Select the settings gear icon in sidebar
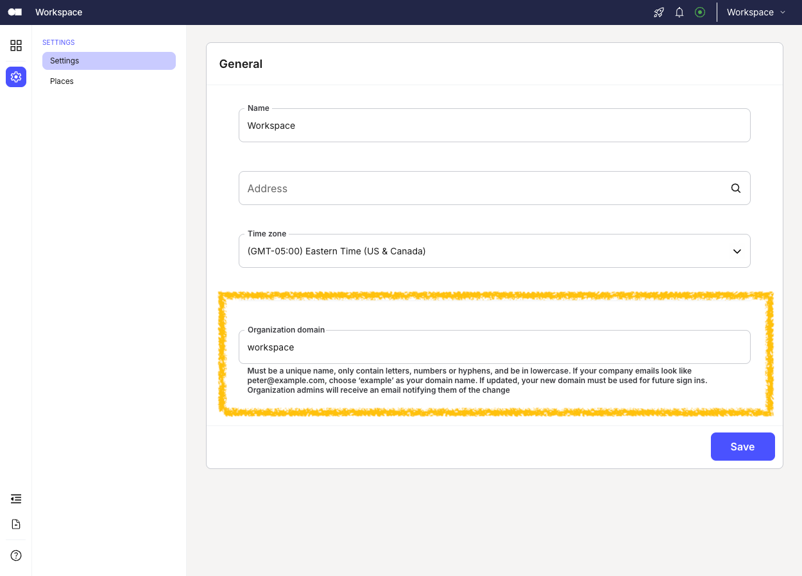This screenshot has height=576, width=802. (x=16, y=77)
